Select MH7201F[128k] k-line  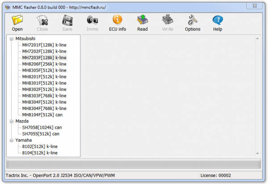(44, 45)
